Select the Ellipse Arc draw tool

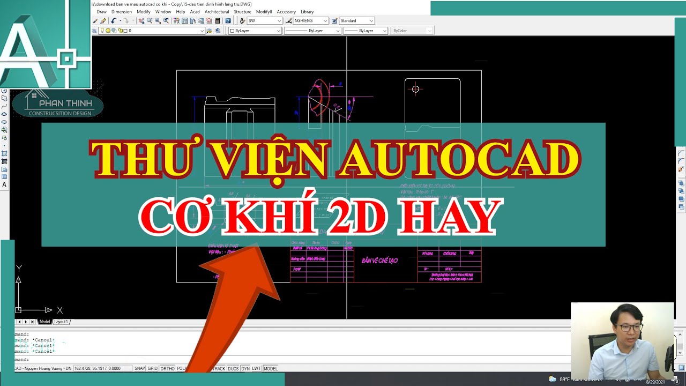(4, 122)
